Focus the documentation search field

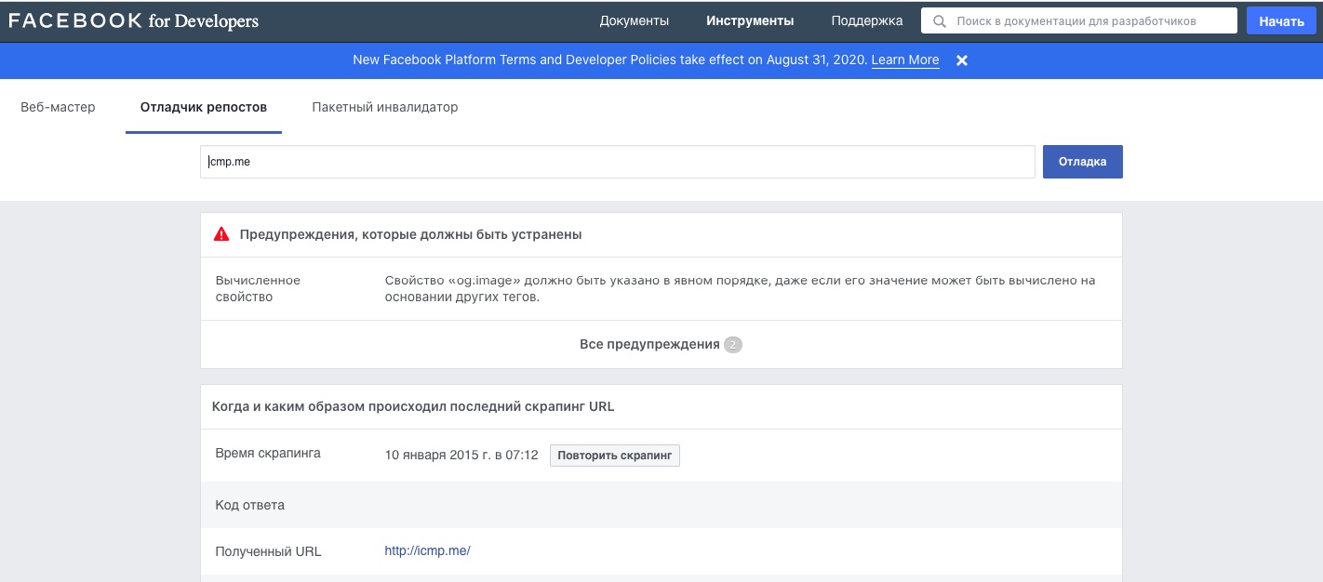pyautogui.click(x=1079, y=20)
